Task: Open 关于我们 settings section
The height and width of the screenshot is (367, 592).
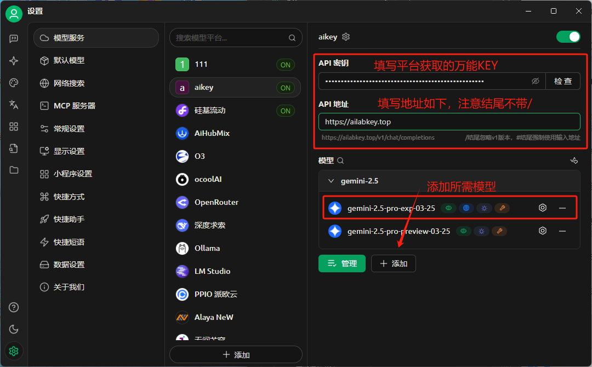Action: pos(96,287)
